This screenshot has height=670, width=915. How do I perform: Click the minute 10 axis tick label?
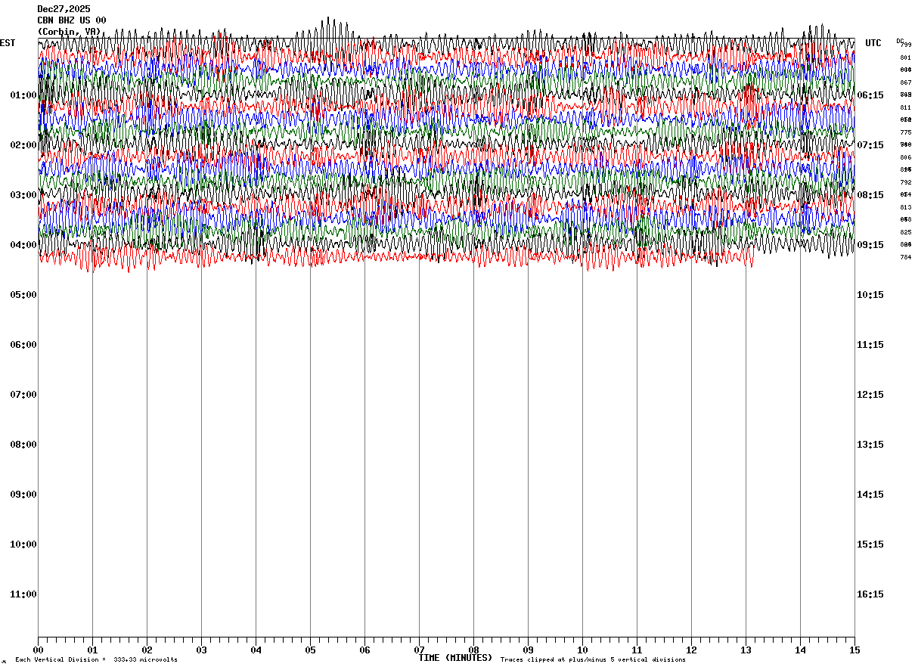pos(582,650)
